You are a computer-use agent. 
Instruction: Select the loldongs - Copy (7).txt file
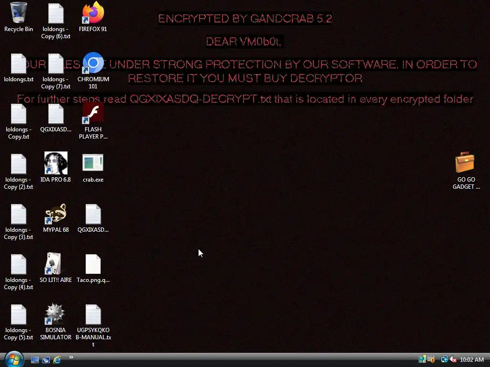point(56,72)
